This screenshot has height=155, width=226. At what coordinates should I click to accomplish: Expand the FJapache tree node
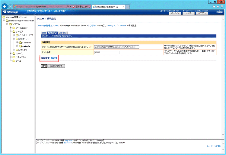(x=17, y=42)
